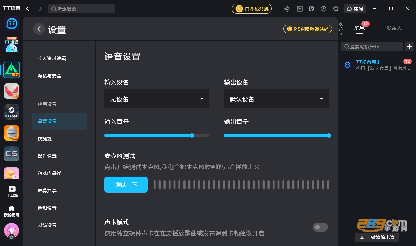Expand the 输出设备 dropdown
416x246 pixels.
point(276,99)
